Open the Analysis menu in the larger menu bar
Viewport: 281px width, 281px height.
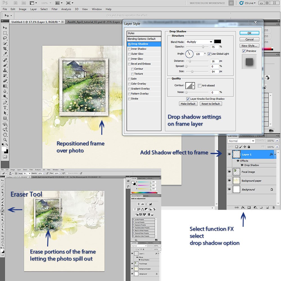(x=66, y=9)
